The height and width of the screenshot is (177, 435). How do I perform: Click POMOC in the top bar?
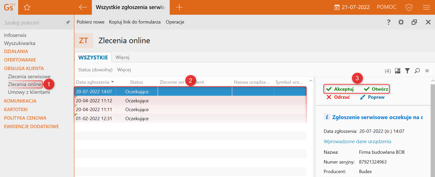click(387, 7)
